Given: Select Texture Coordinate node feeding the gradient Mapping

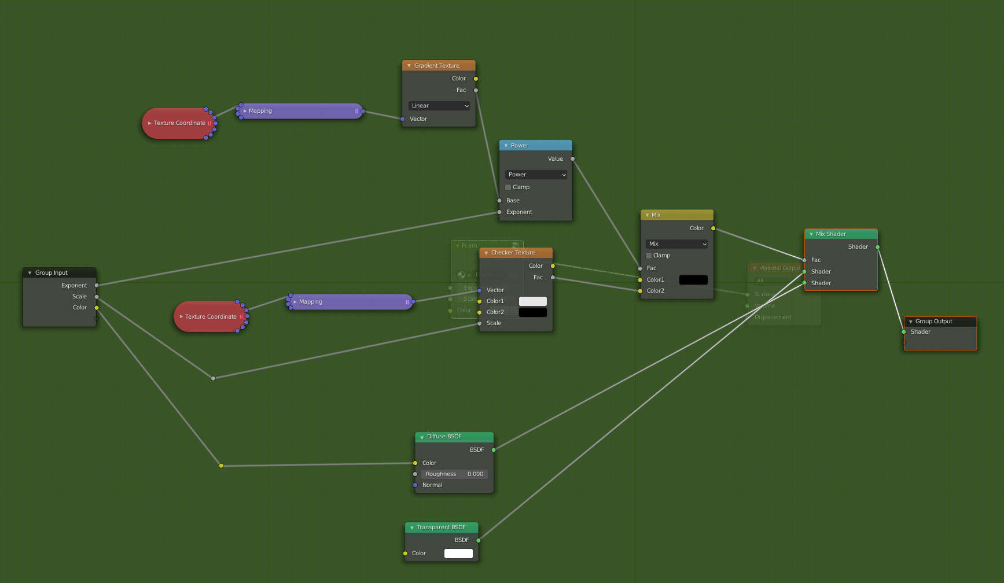Looking at the screenshot, I should pyautogui.click(x=179, y=123).
